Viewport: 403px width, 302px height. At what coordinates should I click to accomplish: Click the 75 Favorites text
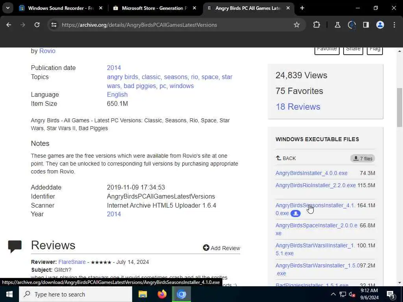pos(299,91)
